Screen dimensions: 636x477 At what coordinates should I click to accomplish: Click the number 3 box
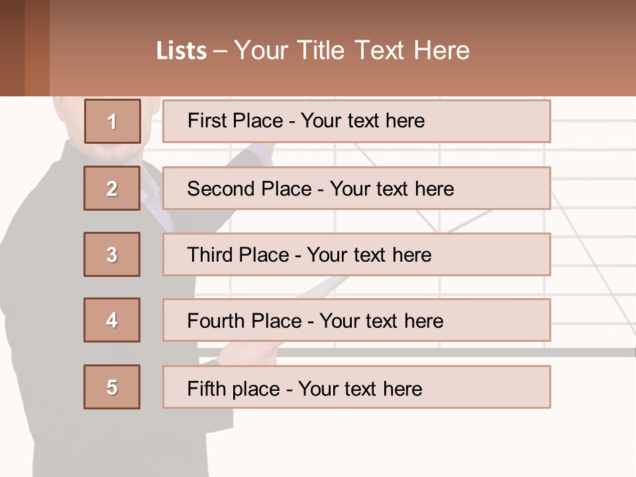112,254
